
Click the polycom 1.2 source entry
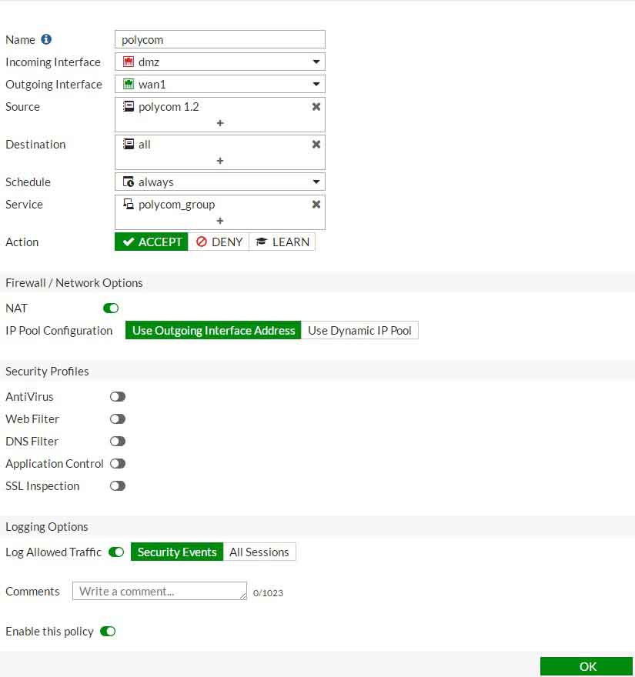(x=169, y=107)
